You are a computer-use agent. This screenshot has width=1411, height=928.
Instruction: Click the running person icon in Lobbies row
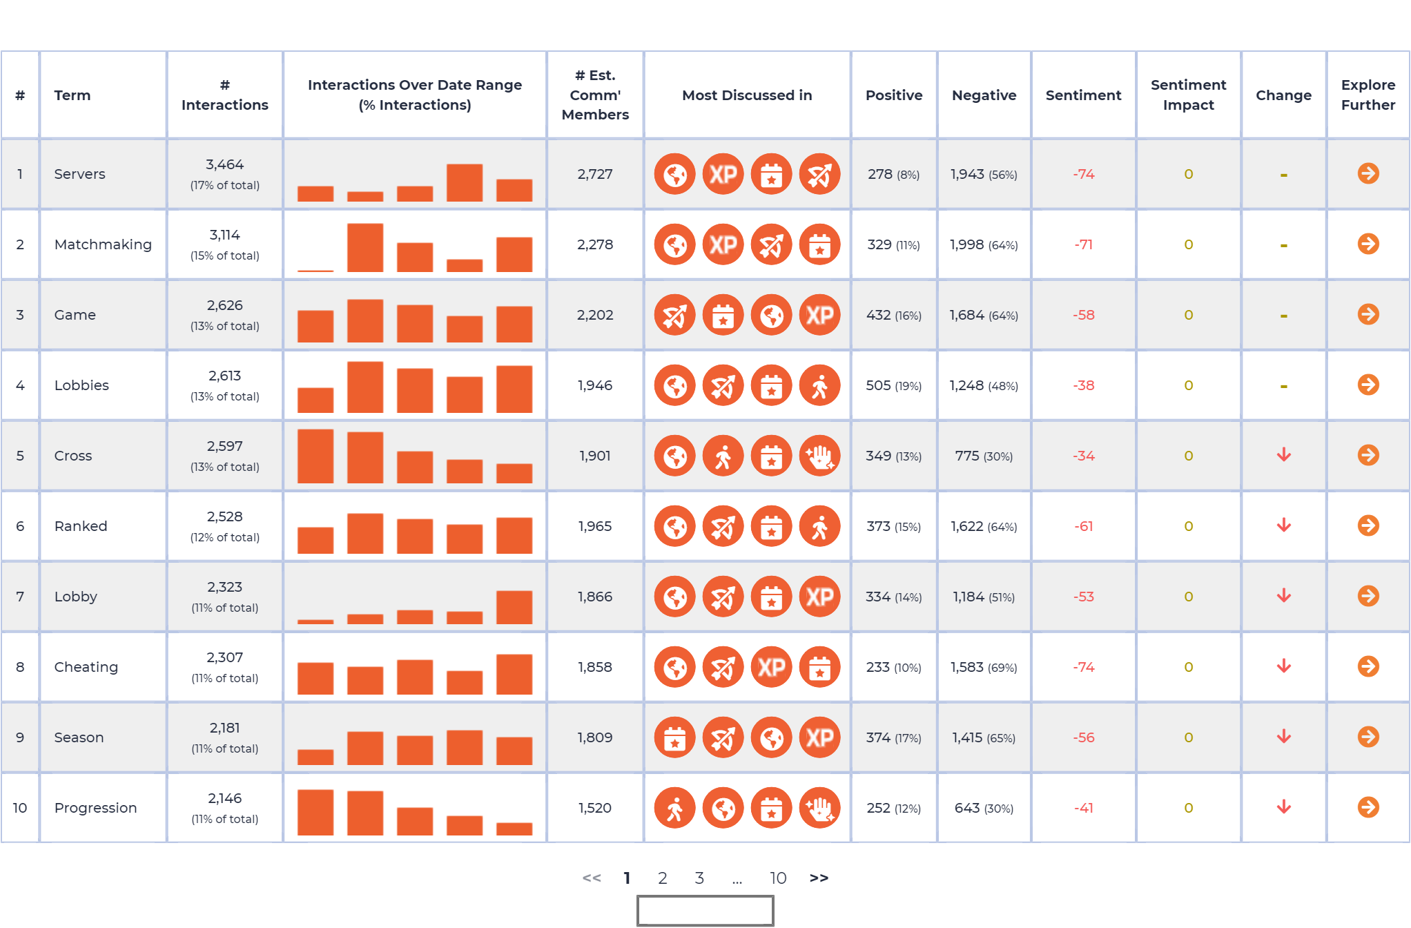(819, 385)
